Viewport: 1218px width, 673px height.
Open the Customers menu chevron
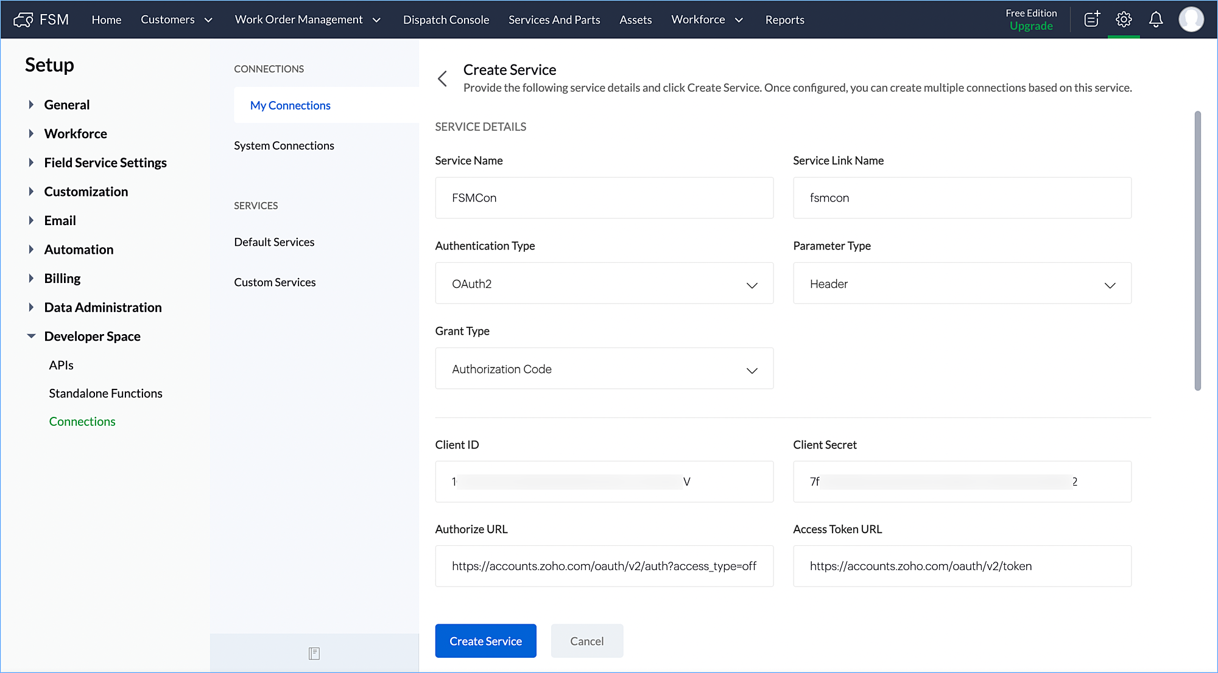tap(208, 20)
